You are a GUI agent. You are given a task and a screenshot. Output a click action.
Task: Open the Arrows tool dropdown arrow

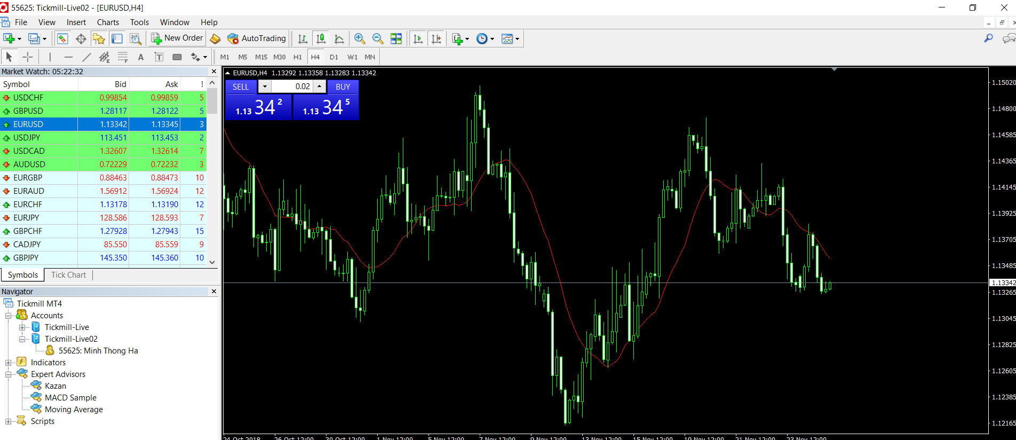click(x=205, y=57)
